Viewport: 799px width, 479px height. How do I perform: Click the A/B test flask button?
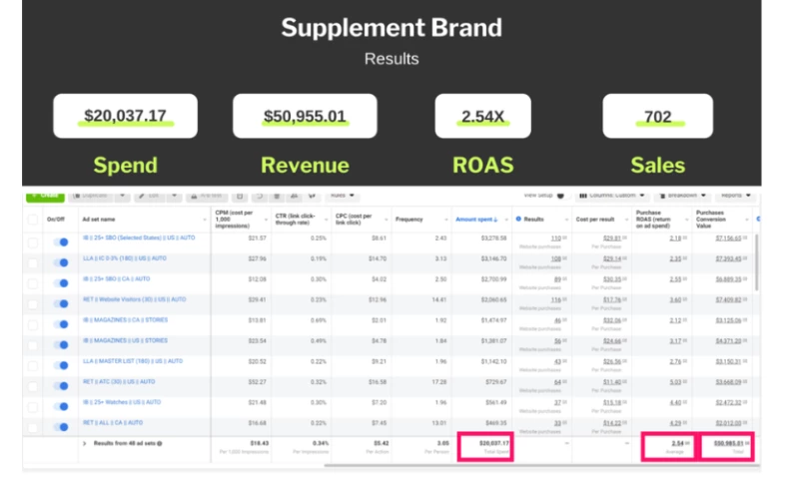click(x=205, y=196)
